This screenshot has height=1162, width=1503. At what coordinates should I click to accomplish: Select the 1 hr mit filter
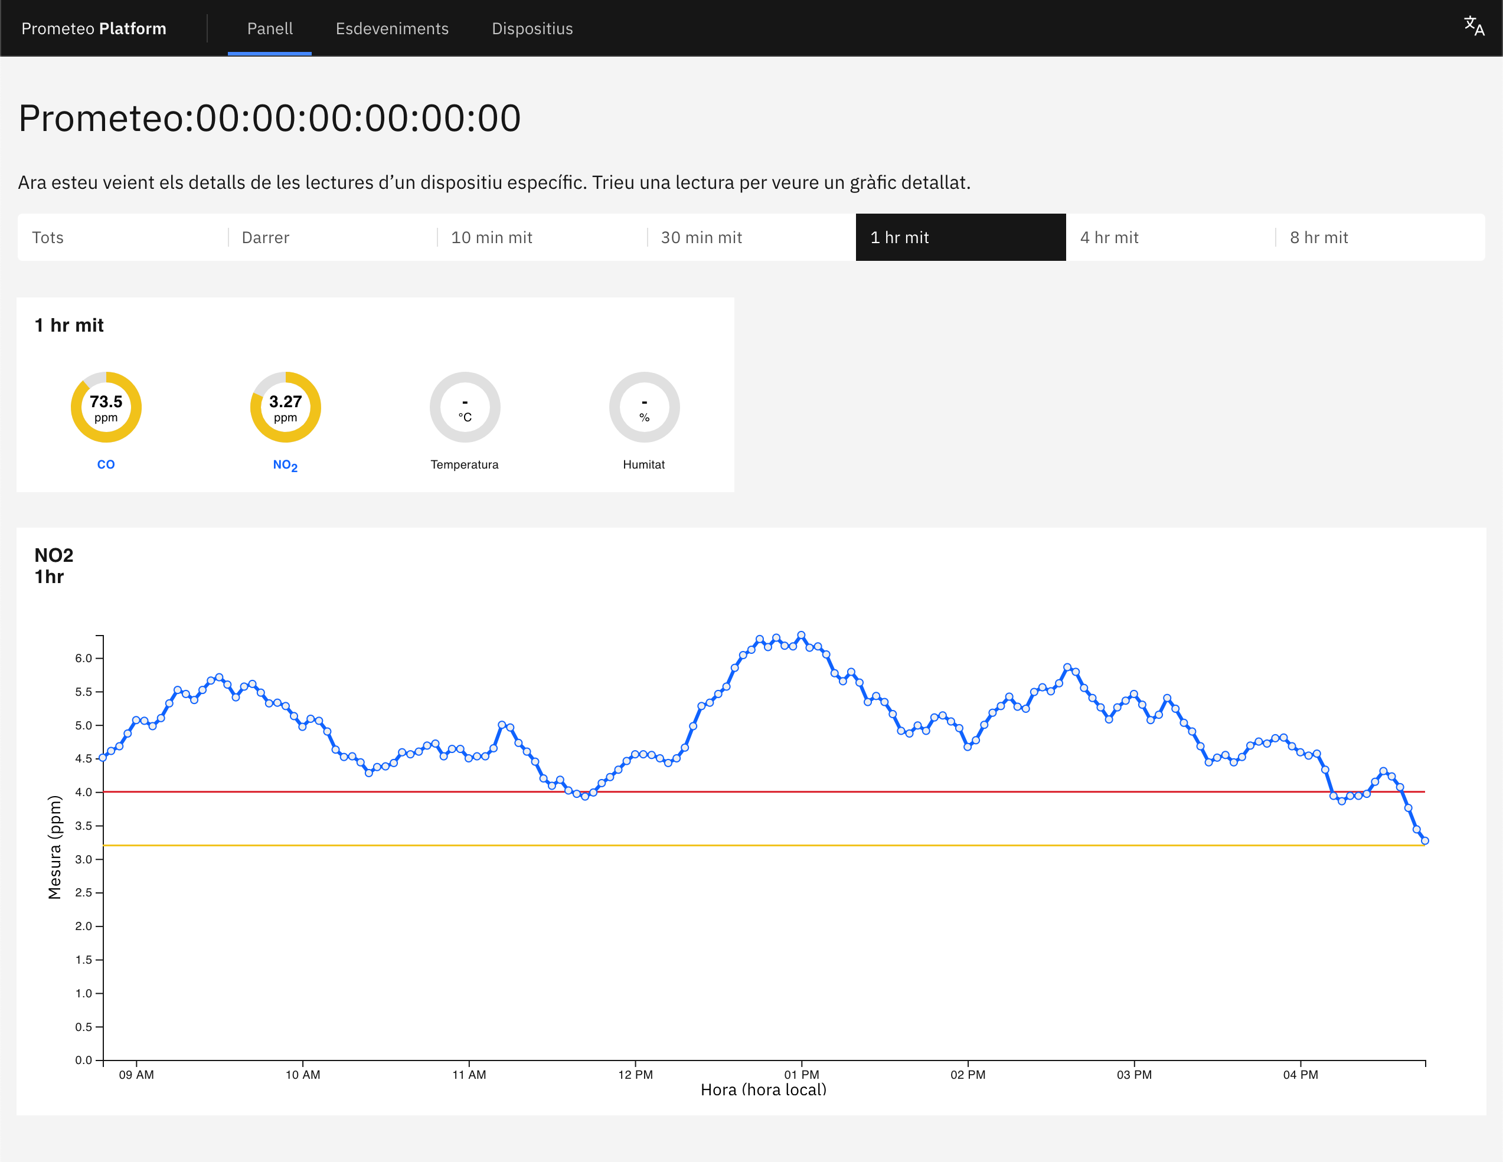tap(960, 237)
